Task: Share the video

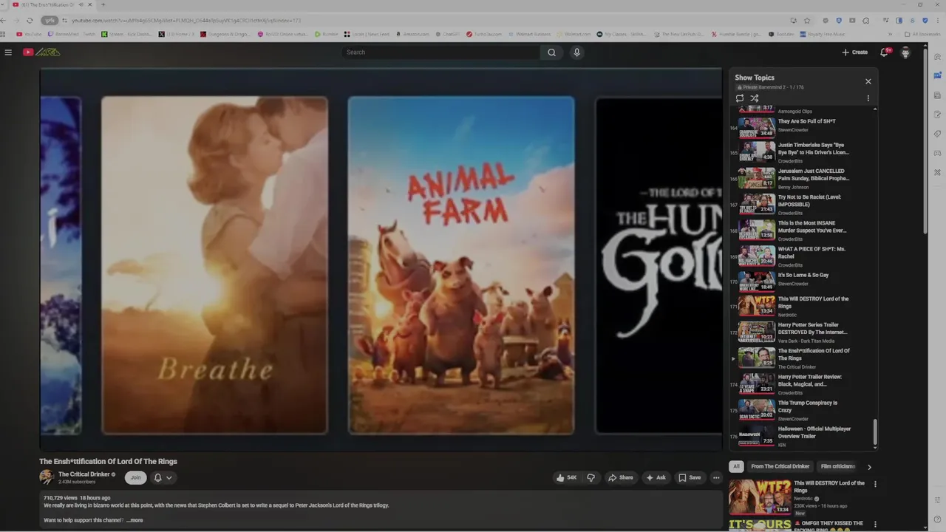Action: click(620, 477)
